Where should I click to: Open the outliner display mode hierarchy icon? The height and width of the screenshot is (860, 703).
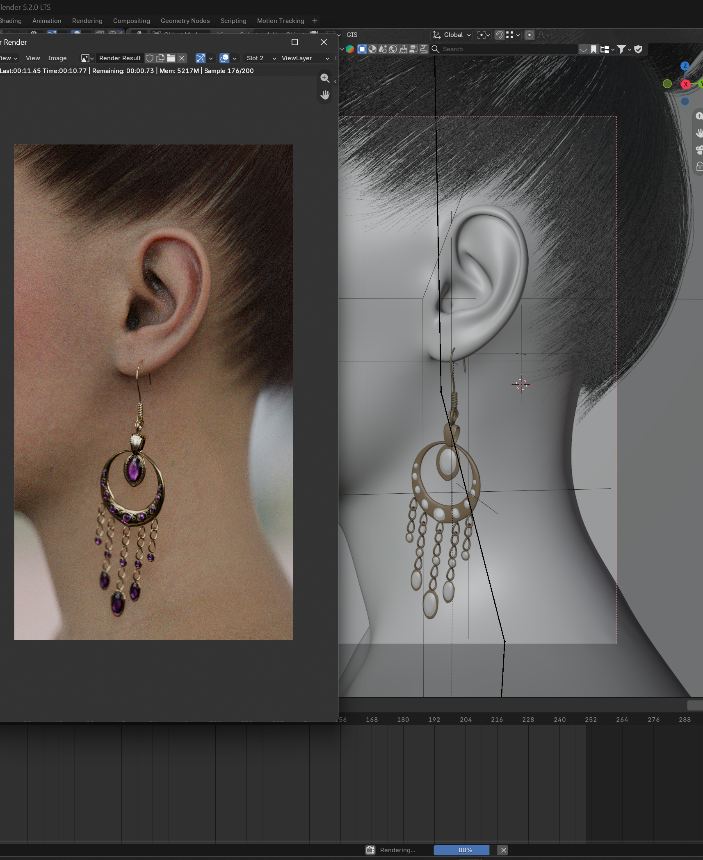pyautogui.click(x=607, y=49)
